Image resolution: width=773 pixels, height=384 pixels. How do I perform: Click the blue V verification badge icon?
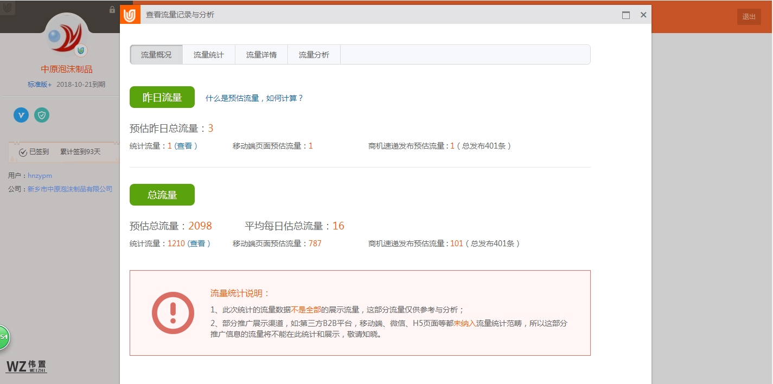tap(21, 114)
